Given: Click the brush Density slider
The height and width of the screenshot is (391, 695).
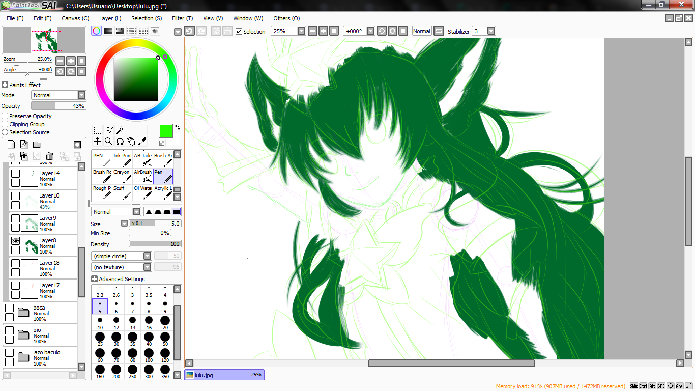Looking at the screenshot, I should [155, 244].
